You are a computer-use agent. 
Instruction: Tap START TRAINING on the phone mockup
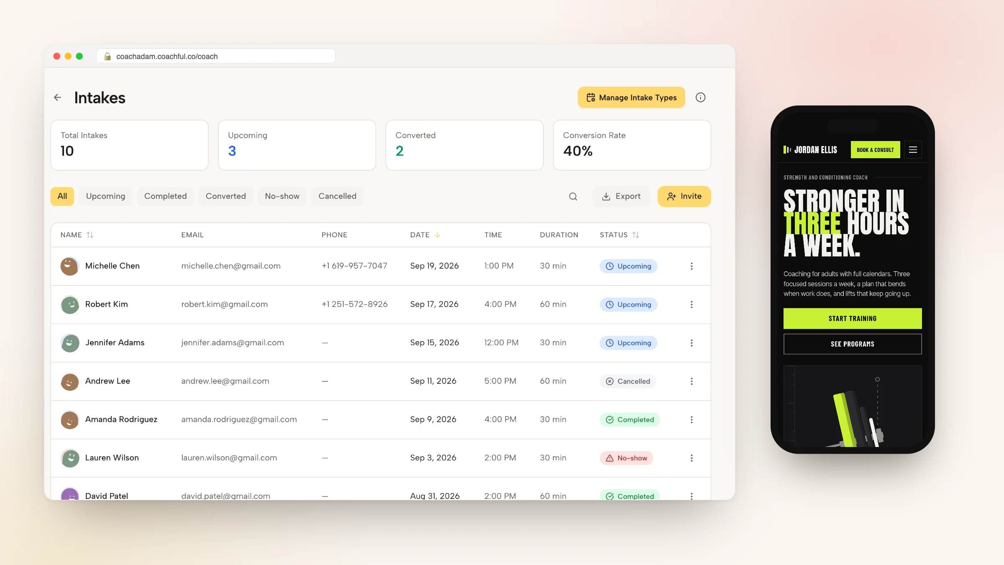pos(852,318)
